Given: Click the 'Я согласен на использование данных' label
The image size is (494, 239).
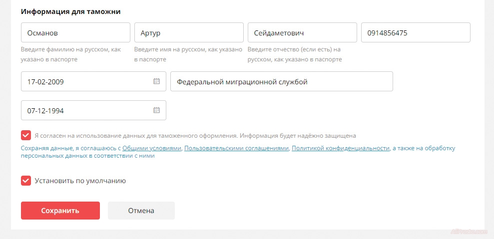Looking at the screenshot, I should [195, 135].
